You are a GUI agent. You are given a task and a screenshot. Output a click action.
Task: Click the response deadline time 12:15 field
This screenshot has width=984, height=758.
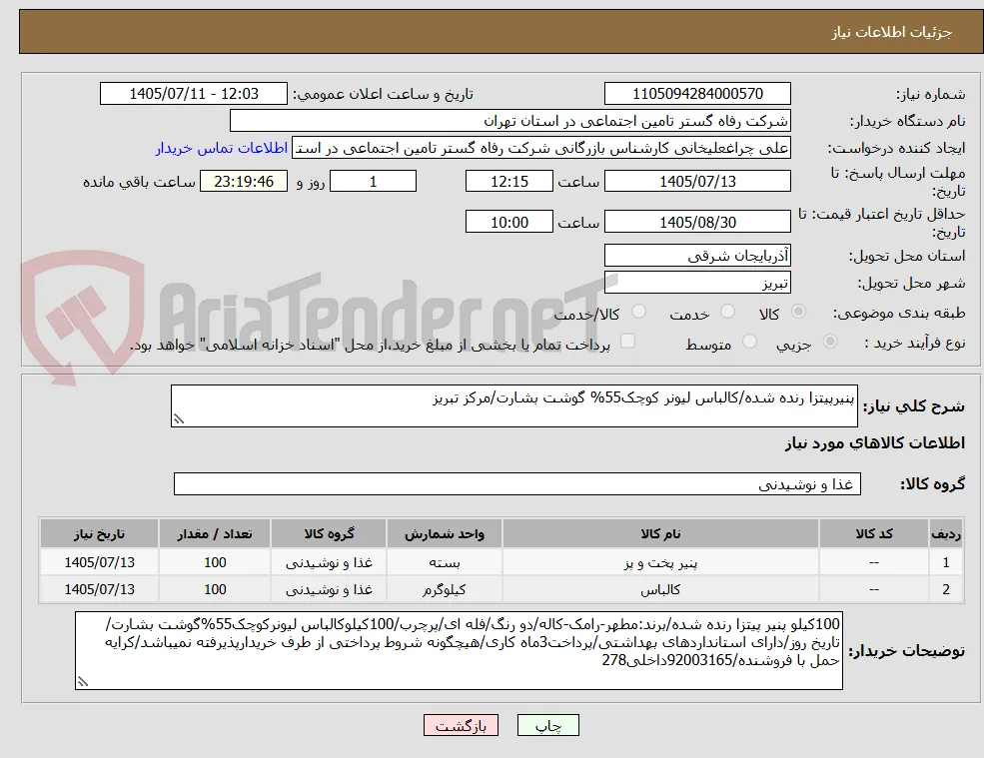pos(508,182)
